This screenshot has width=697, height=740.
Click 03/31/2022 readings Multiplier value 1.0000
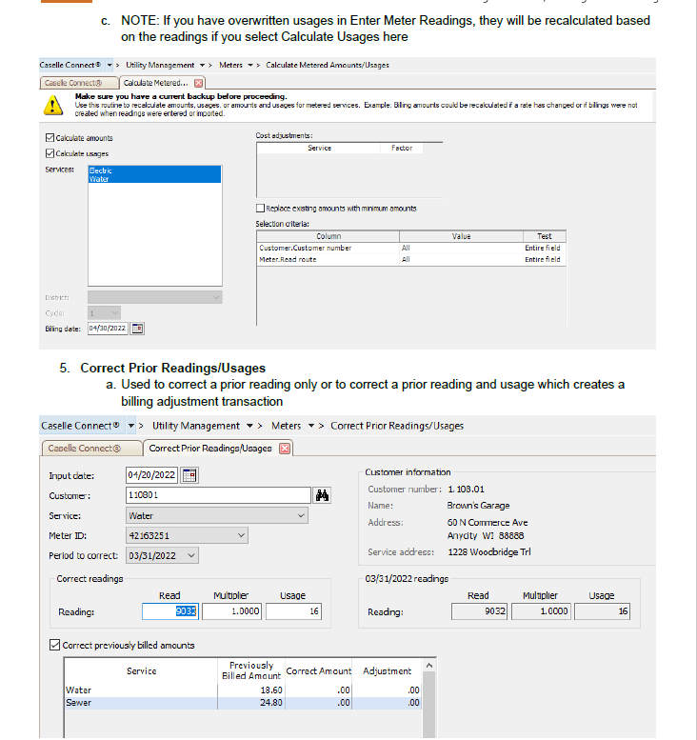(541, 611)
